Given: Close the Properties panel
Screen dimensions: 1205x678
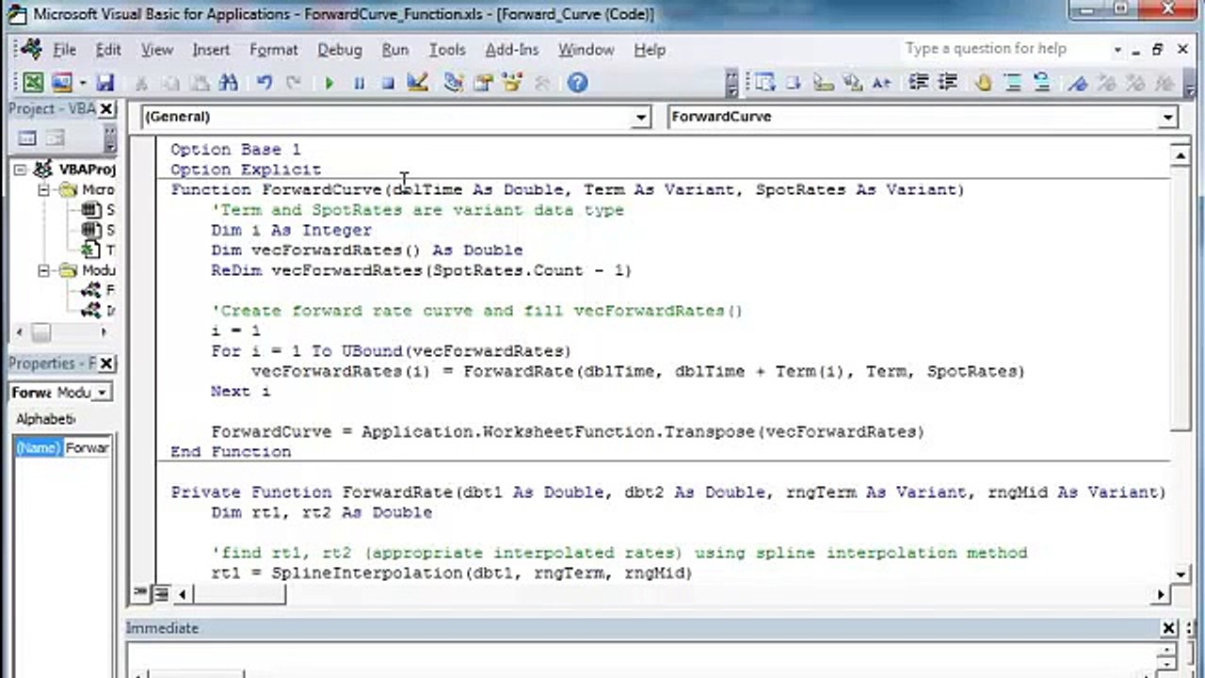Looking at the screenshot, I should click(x=105, y=363).
